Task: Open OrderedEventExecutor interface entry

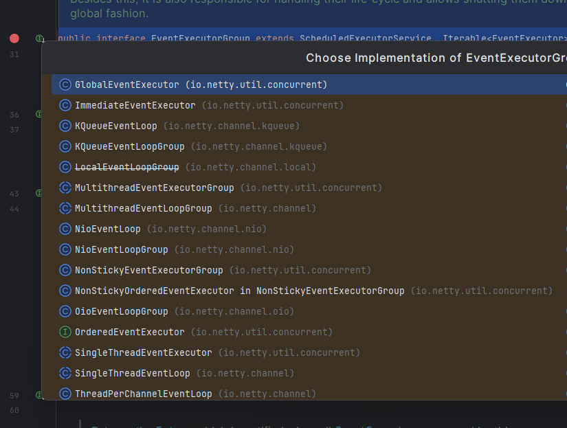Action: pyautogui.click(x=309, y=332)
